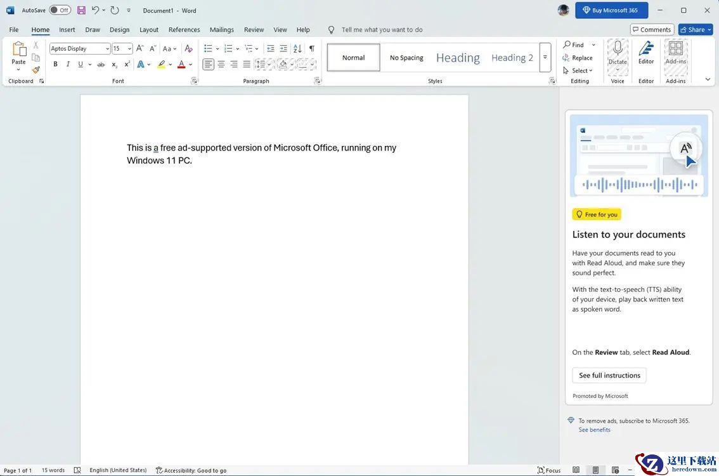Click the Save icon in title bar
The image size is (719, 476).
[x=81, y=10]
